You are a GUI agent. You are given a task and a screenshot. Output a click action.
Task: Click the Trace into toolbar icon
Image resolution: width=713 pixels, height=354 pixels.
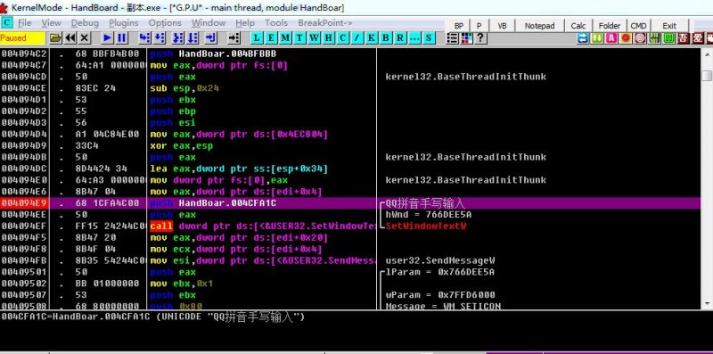pos(178,37)
